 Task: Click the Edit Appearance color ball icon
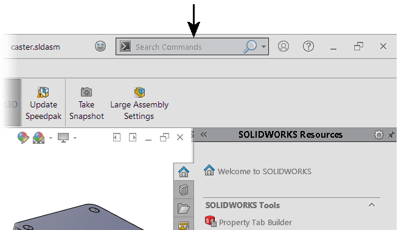[23, 138]
